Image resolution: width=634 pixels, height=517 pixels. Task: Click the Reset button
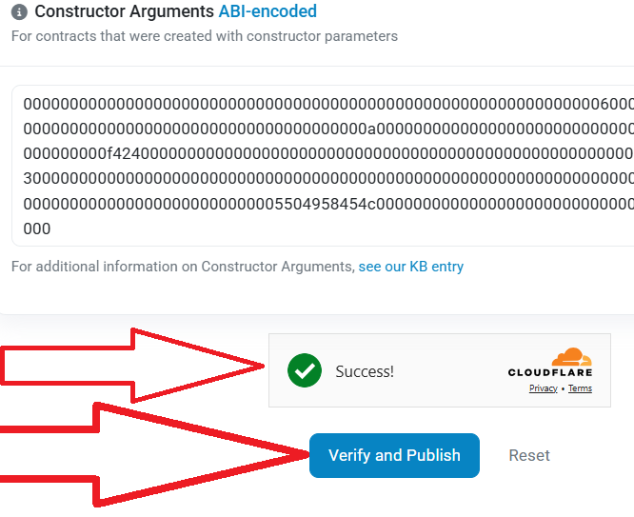tap(529, 455)
